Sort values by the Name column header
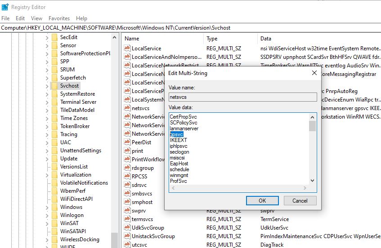The height and width of the screenshot is (248, 381). [162, 39]
